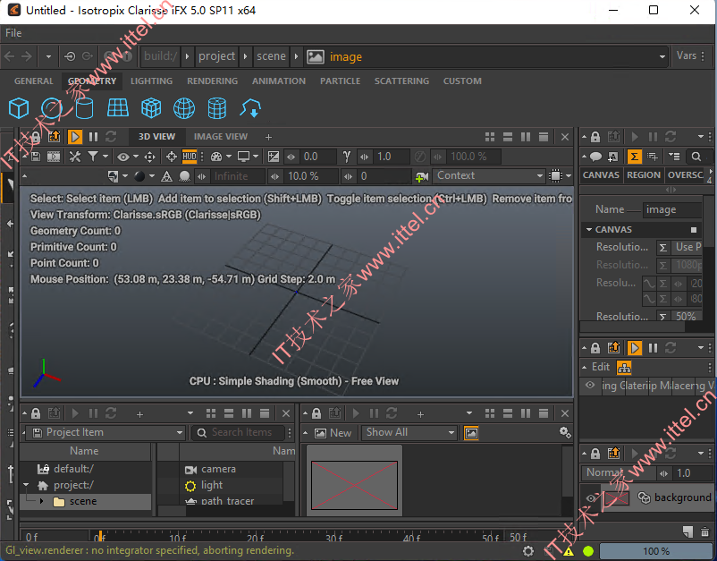
Task: Click the wireframe cylinder shelf icon
Action: pyautogui.click(x=216, y=108)
